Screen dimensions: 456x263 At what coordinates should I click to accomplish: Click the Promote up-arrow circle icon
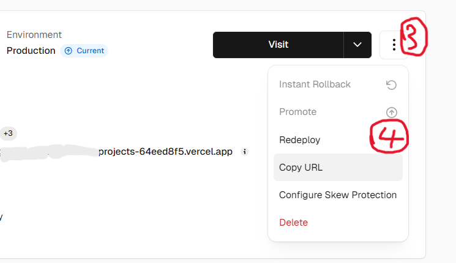pyautogui.click(x=391, y=112)
